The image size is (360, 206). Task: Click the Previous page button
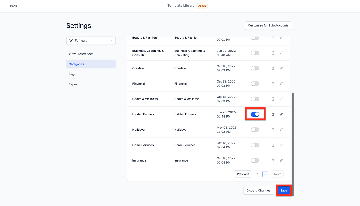point(243,174)
